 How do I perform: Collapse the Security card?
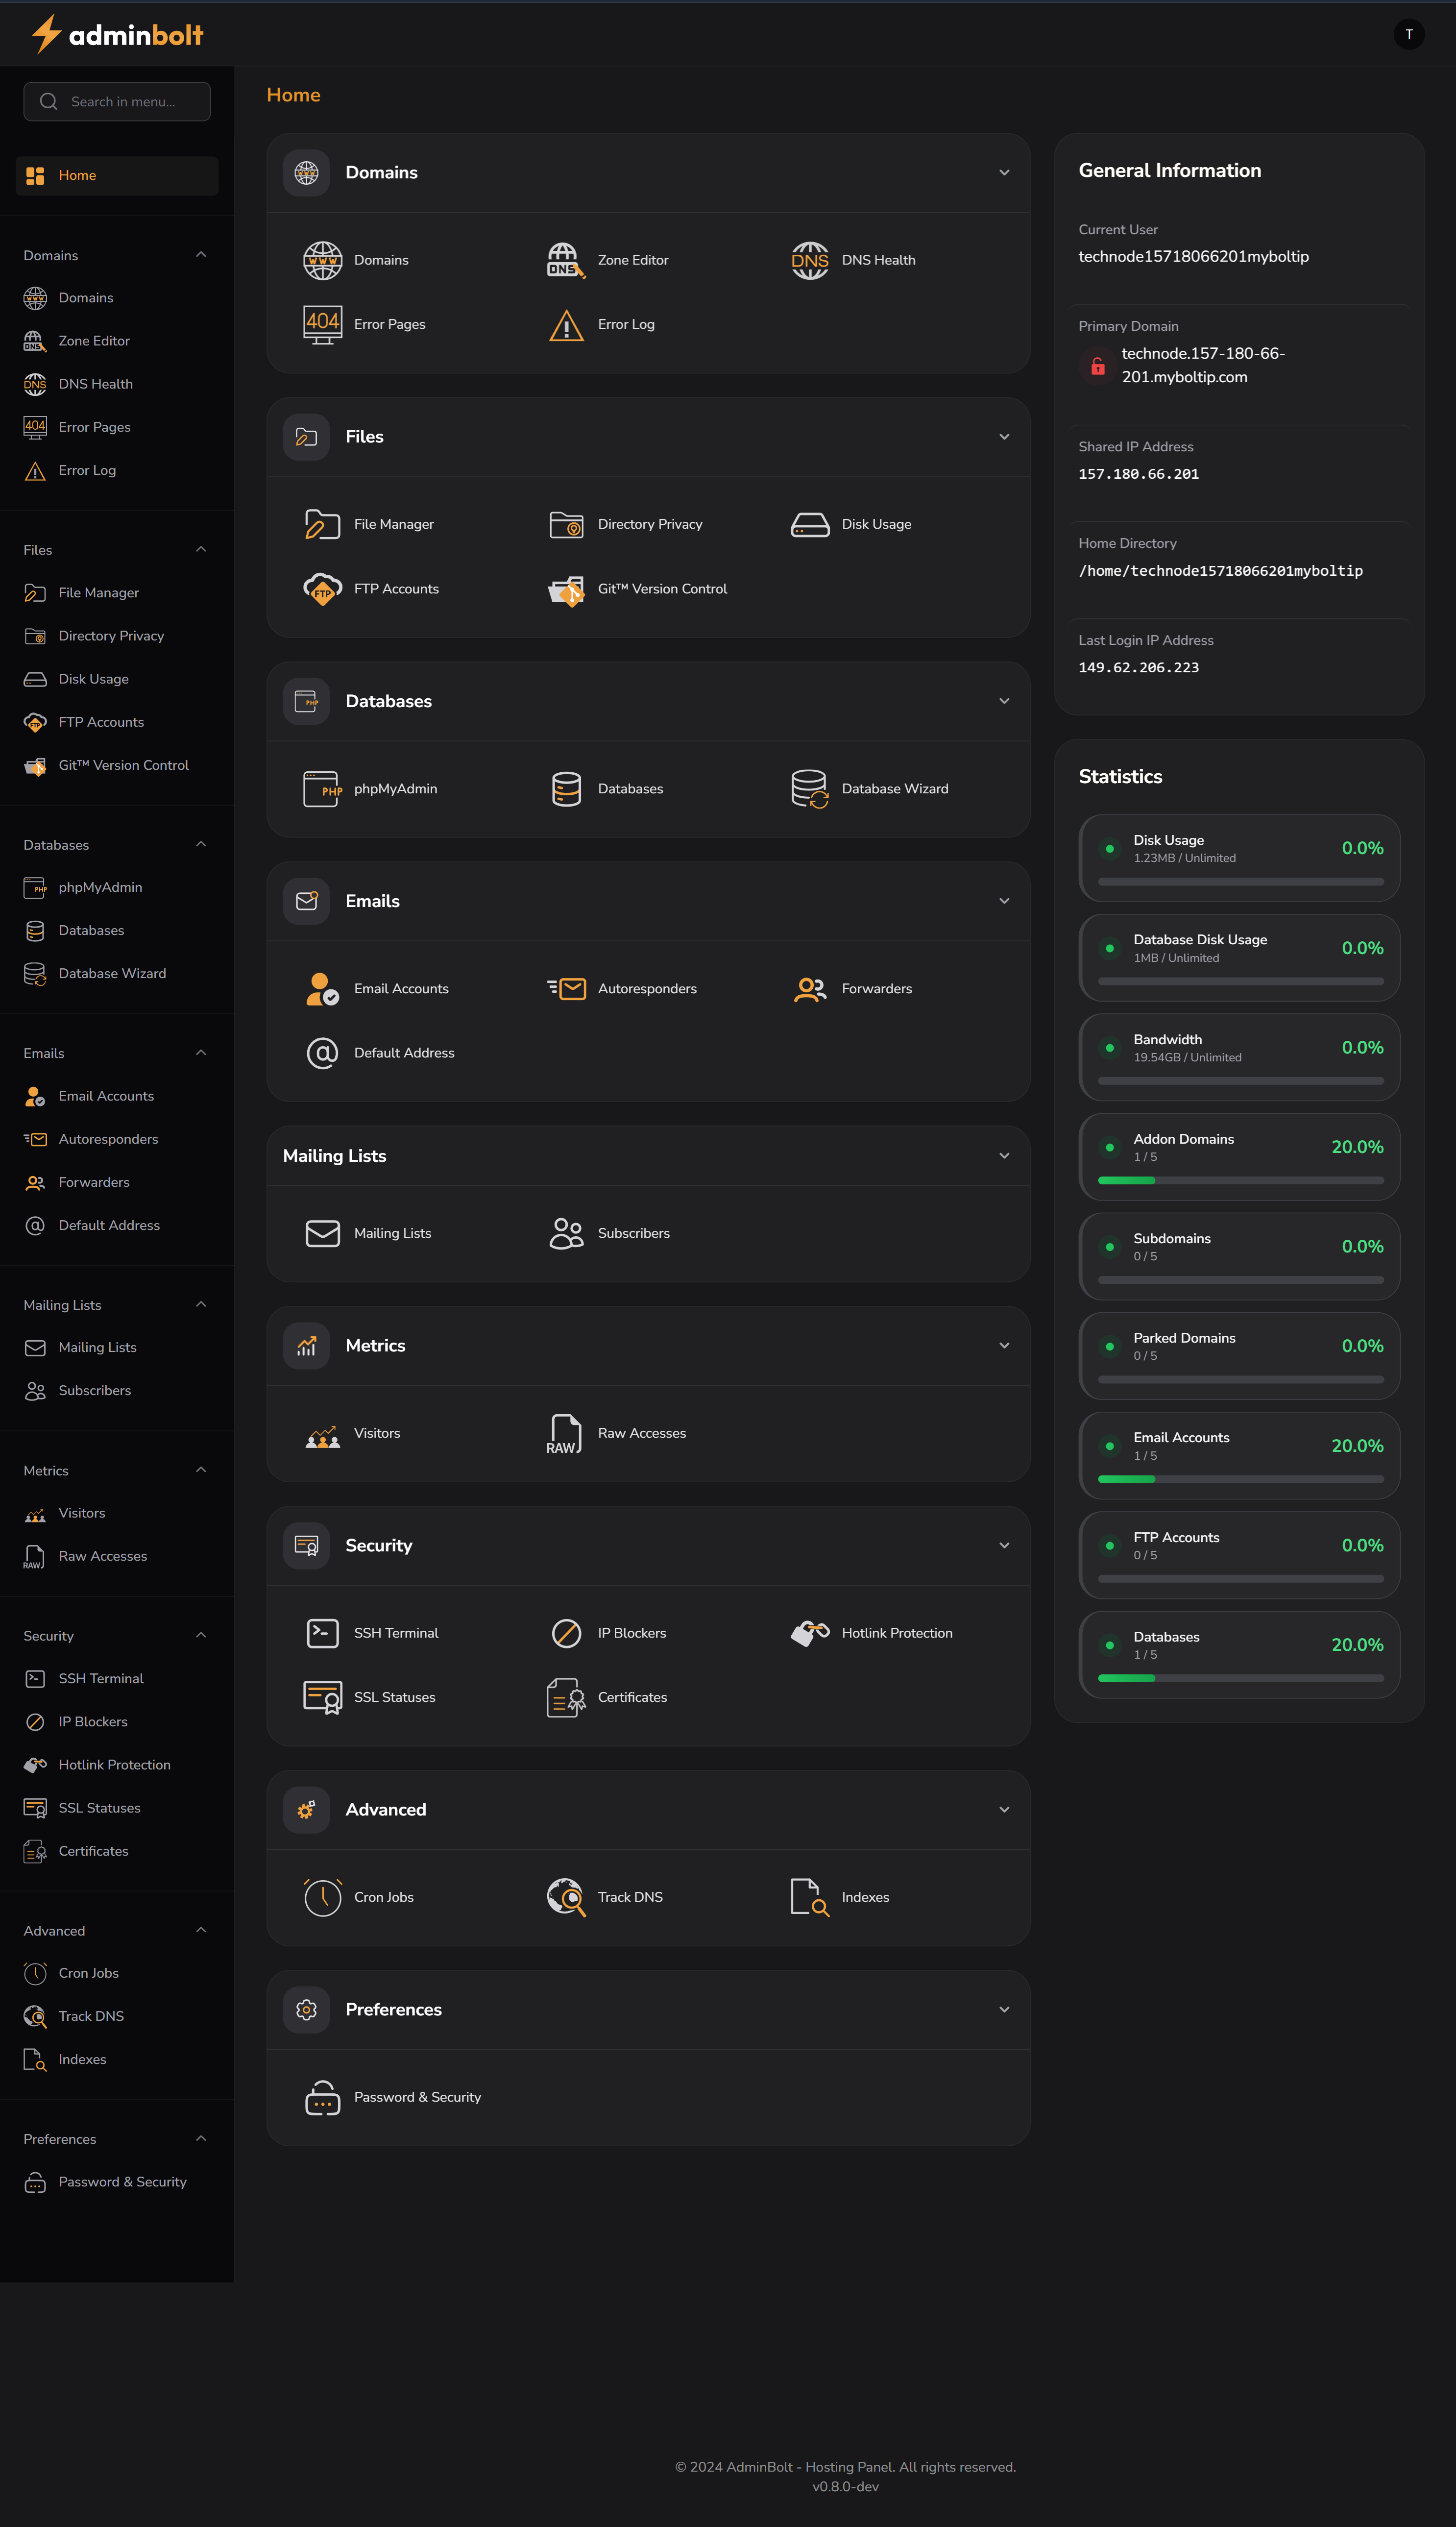point(1004,1545)
